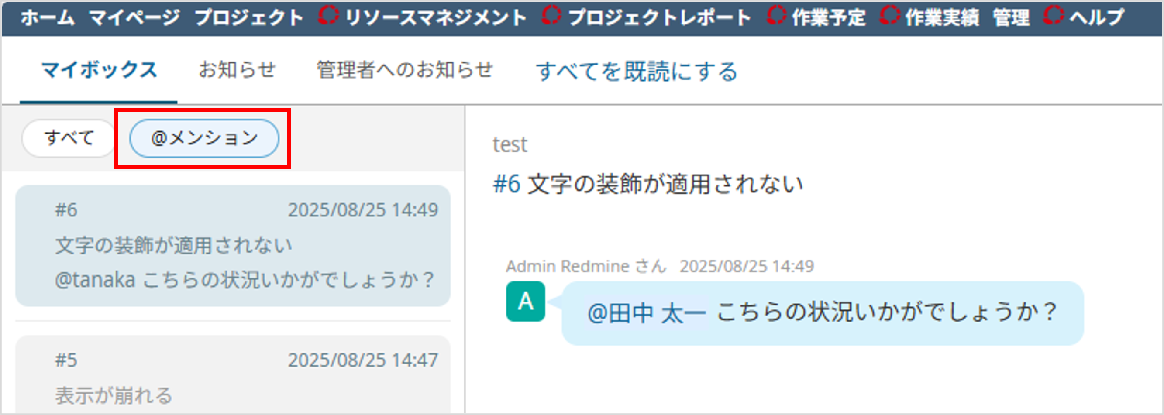Click すべてを既読にする link
This screenshot has height=415, width=1164.
(x=637, y=72)
